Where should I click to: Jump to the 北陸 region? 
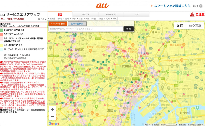point(80,18)
